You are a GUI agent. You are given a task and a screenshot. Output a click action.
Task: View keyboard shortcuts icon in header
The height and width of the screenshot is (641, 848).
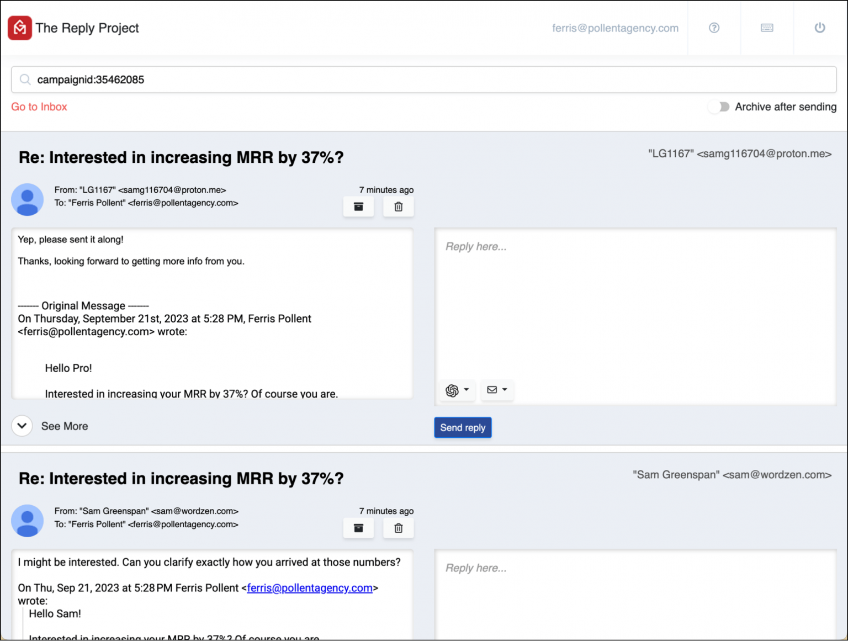tap(767, 28)
